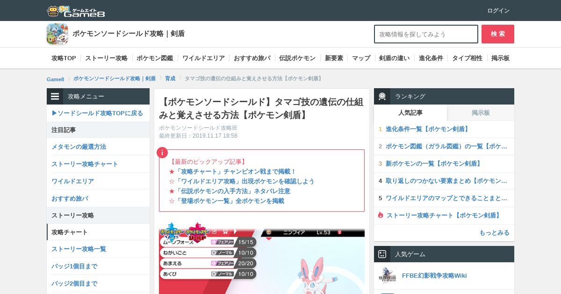Click 育成 breadcrumb link

170,78
